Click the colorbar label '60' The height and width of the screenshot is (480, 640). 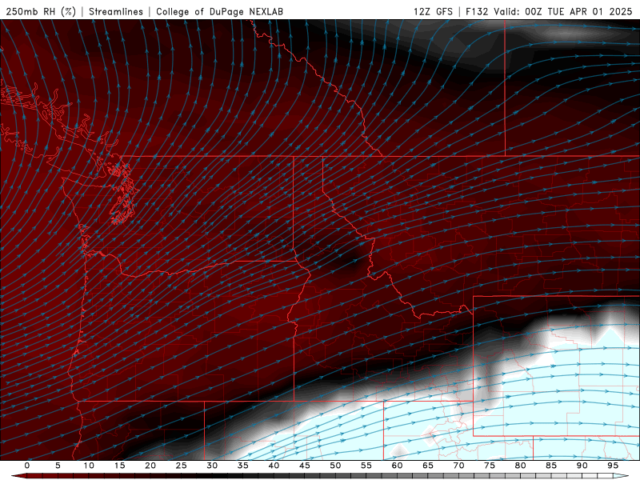[397, 466]
